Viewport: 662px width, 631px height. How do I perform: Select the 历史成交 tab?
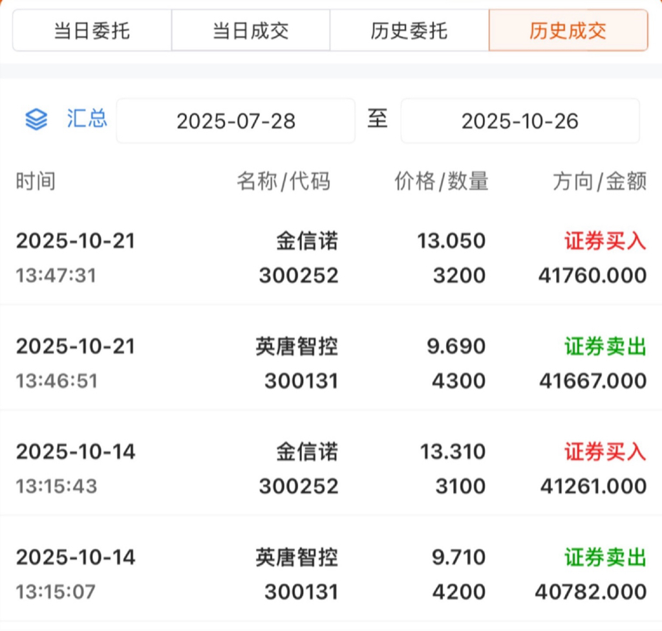568,30
